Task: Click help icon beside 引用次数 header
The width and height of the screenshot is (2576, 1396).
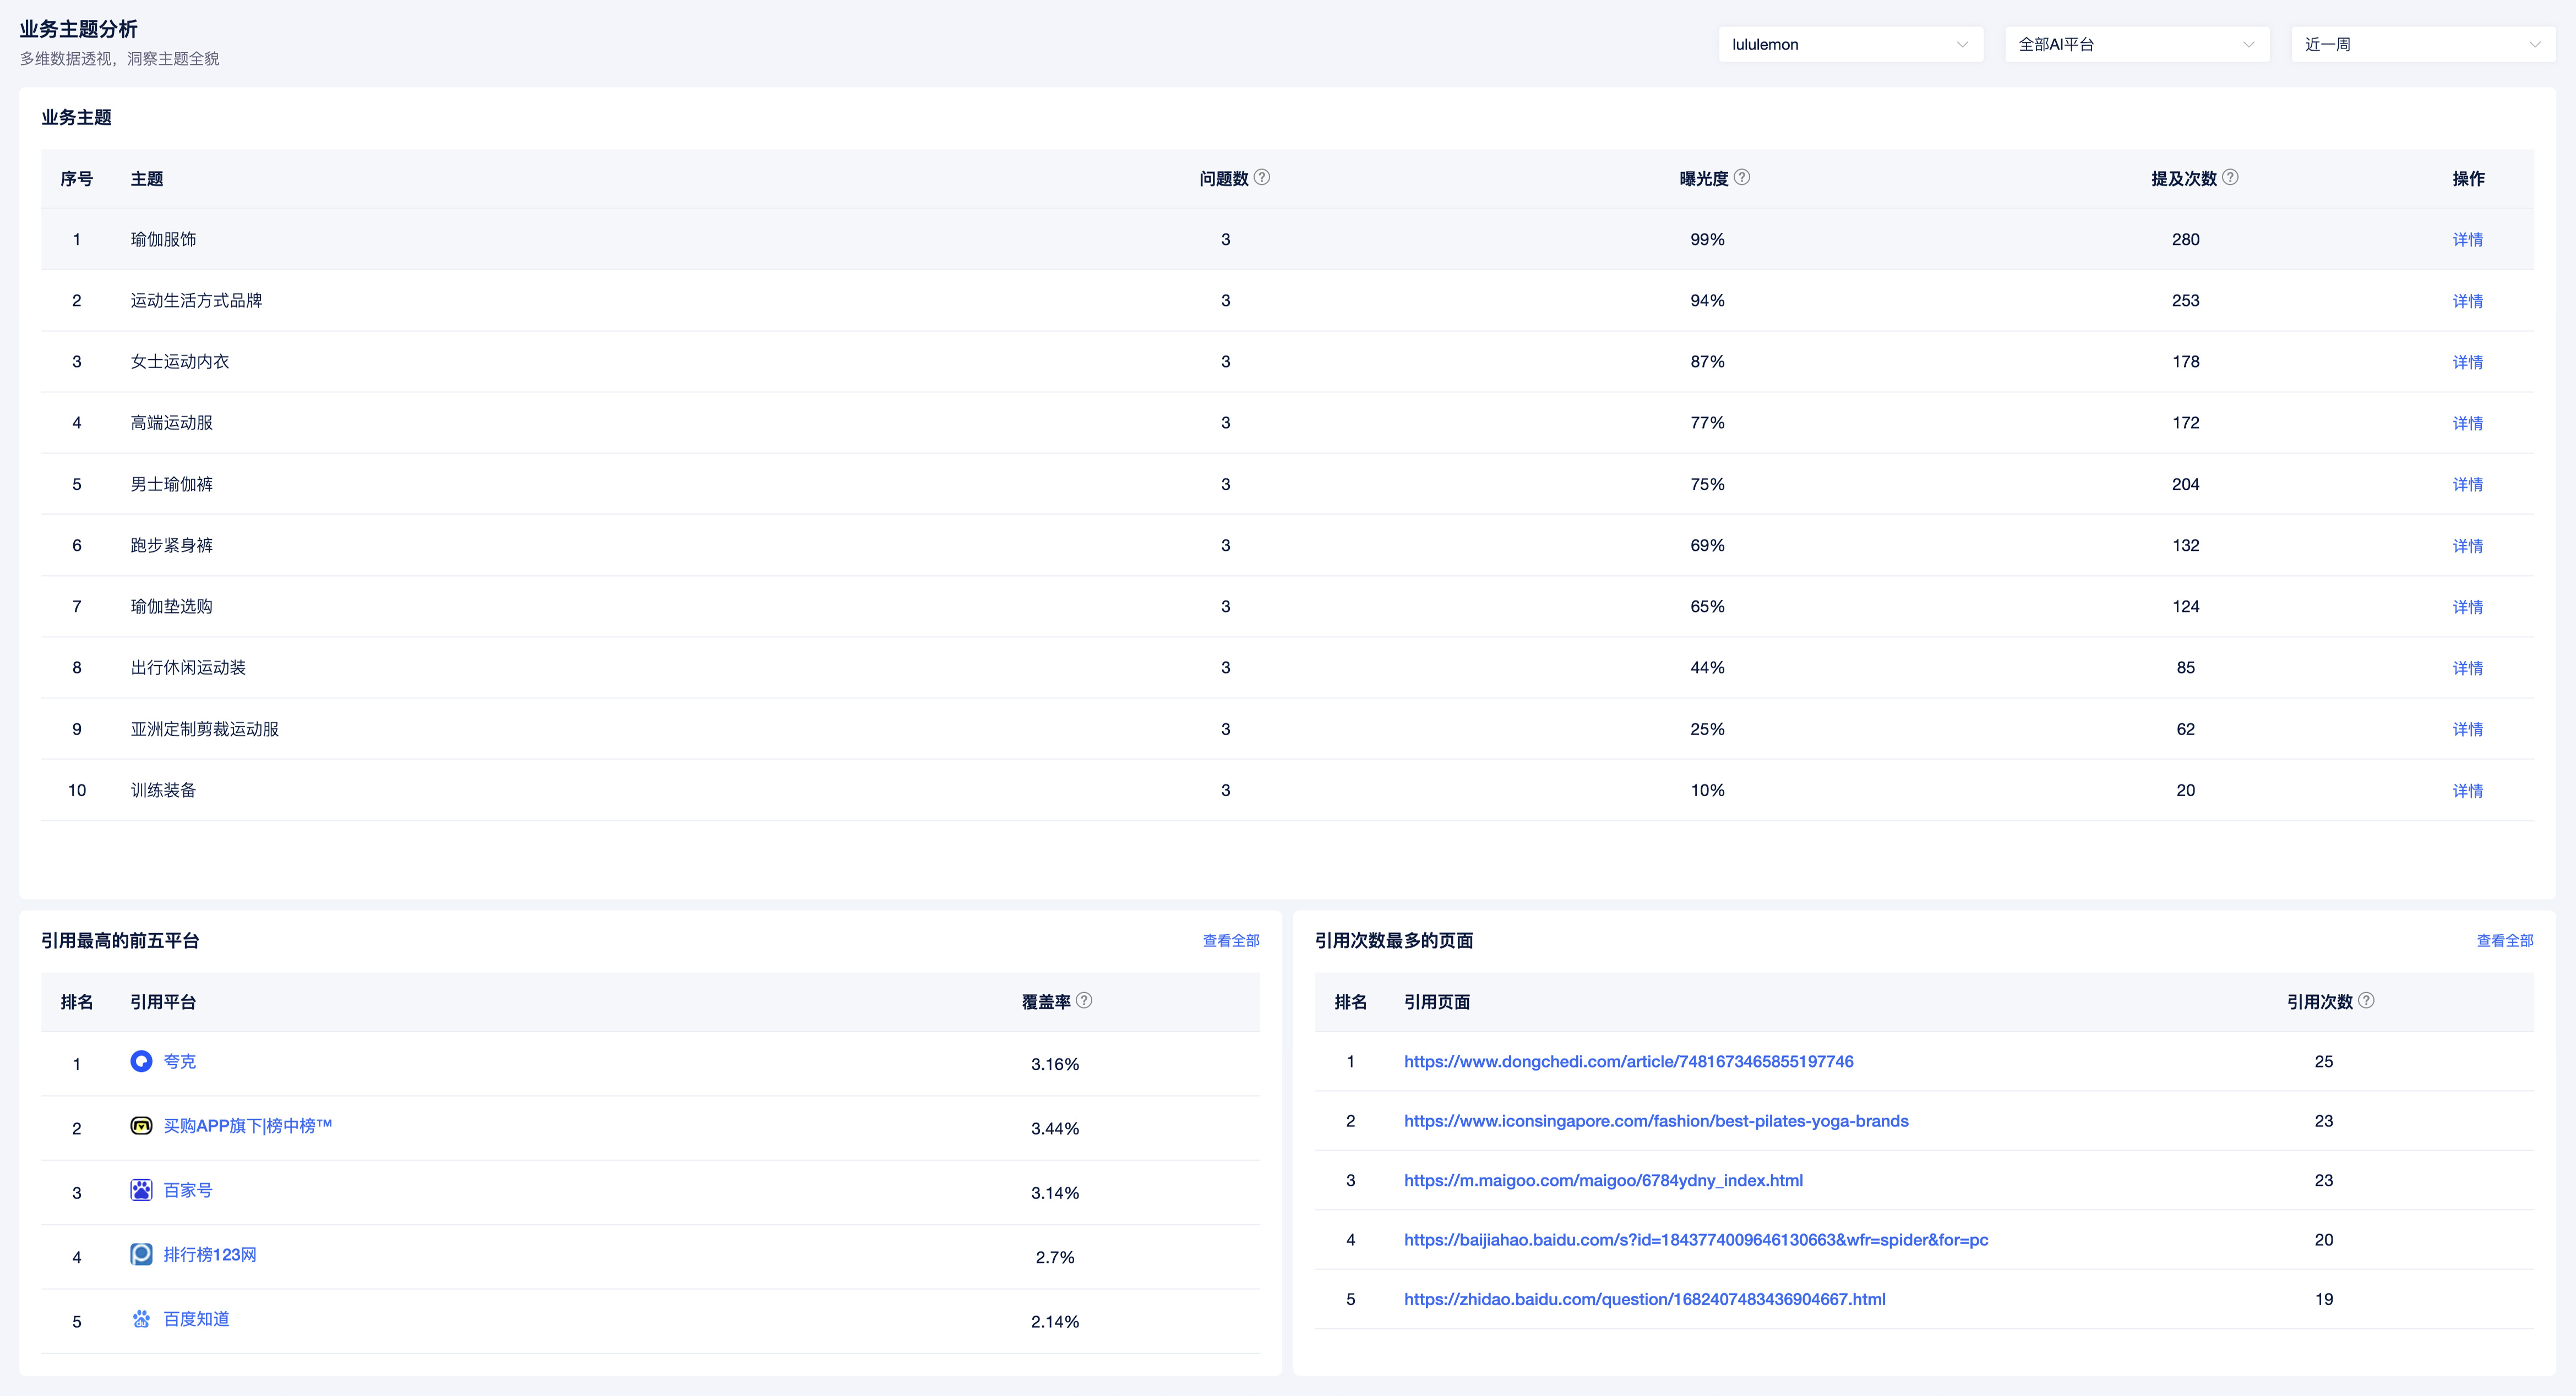Action: 2366,1000
